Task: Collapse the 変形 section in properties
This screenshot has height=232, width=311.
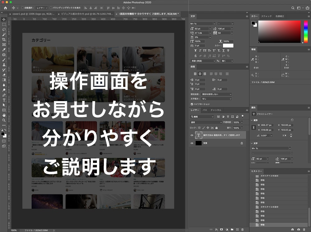Action: coord(252,120)
